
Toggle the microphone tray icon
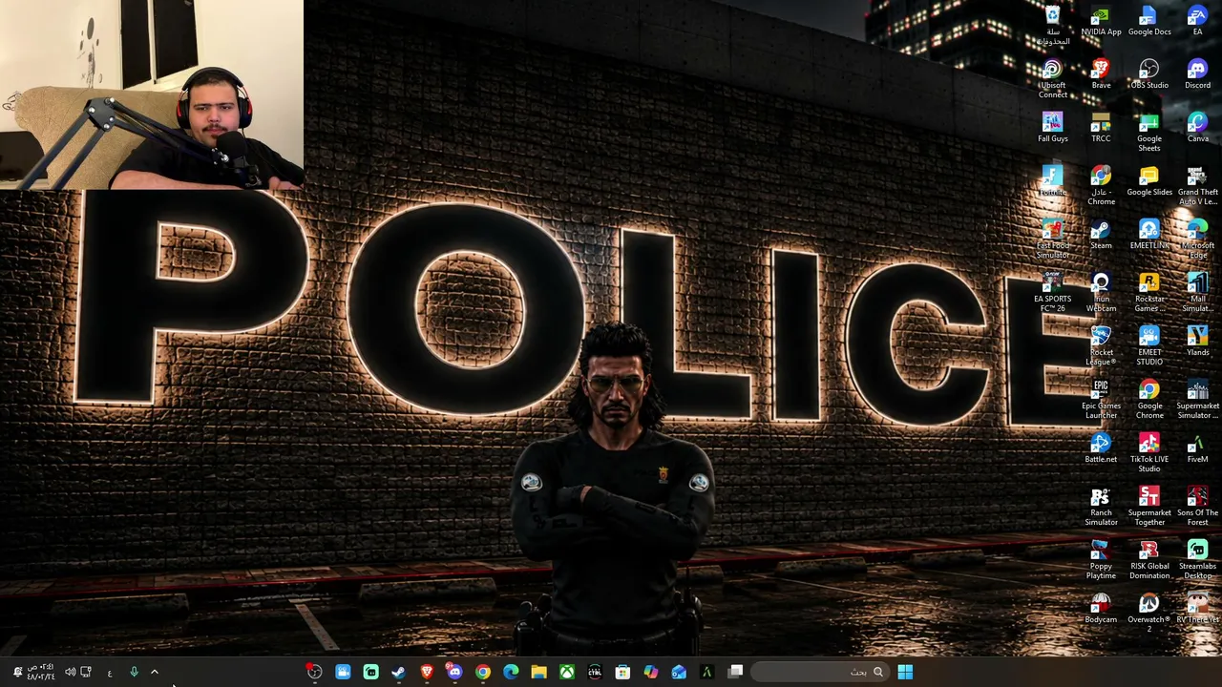(134, 672)
